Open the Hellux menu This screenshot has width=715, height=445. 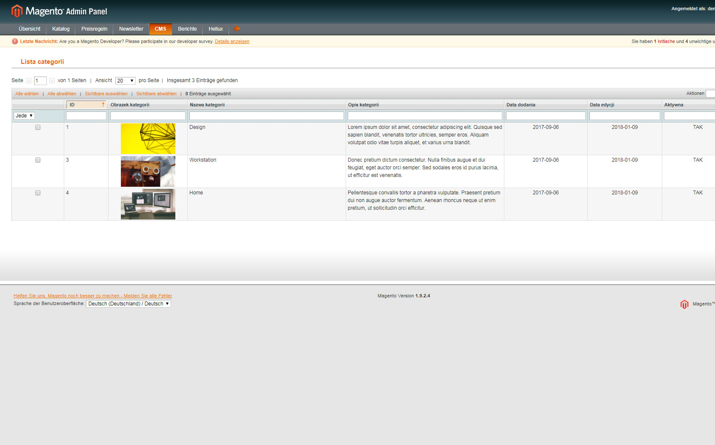click(x=216, y=29)
